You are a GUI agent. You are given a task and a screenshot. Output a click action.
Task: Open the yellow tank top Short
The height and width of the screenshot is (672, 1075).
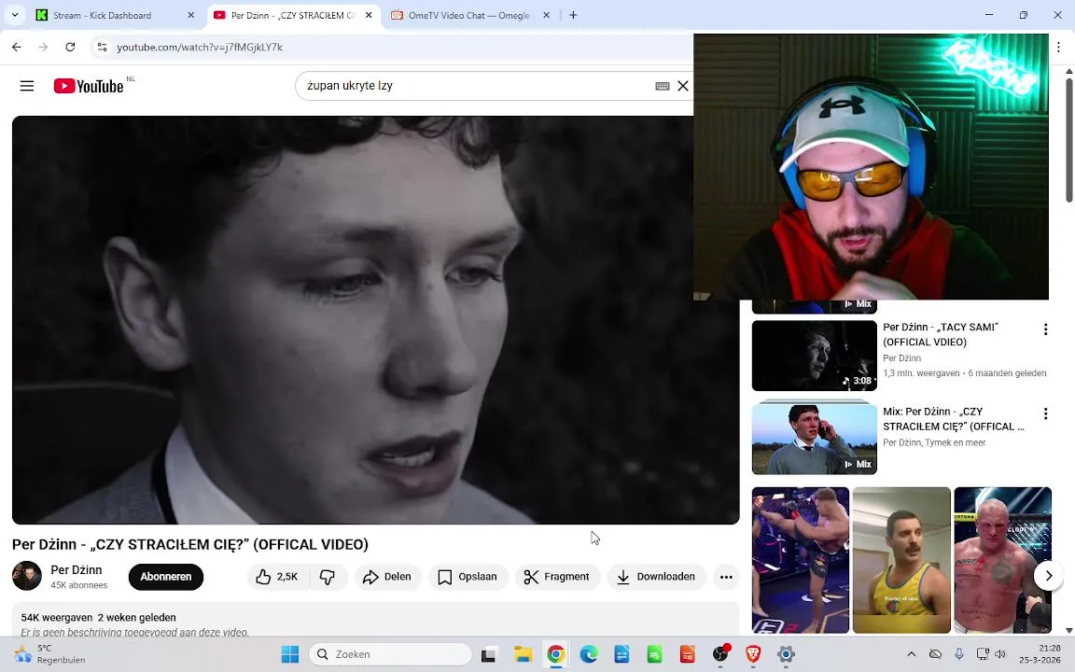[901, 560]
